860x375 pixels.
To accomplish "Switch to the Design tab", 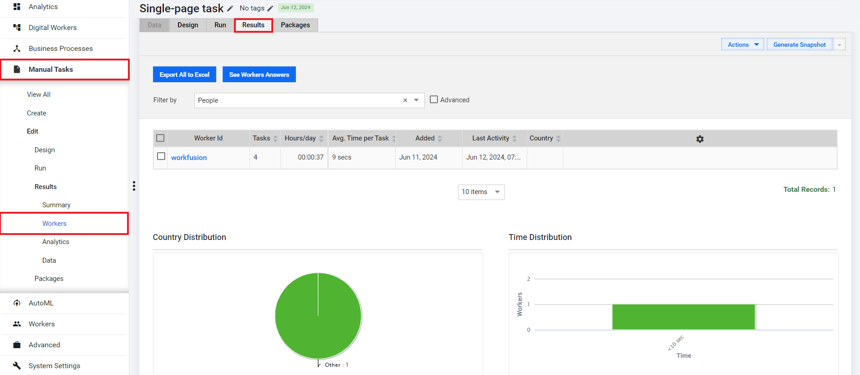I will click(x=188, y=25).
